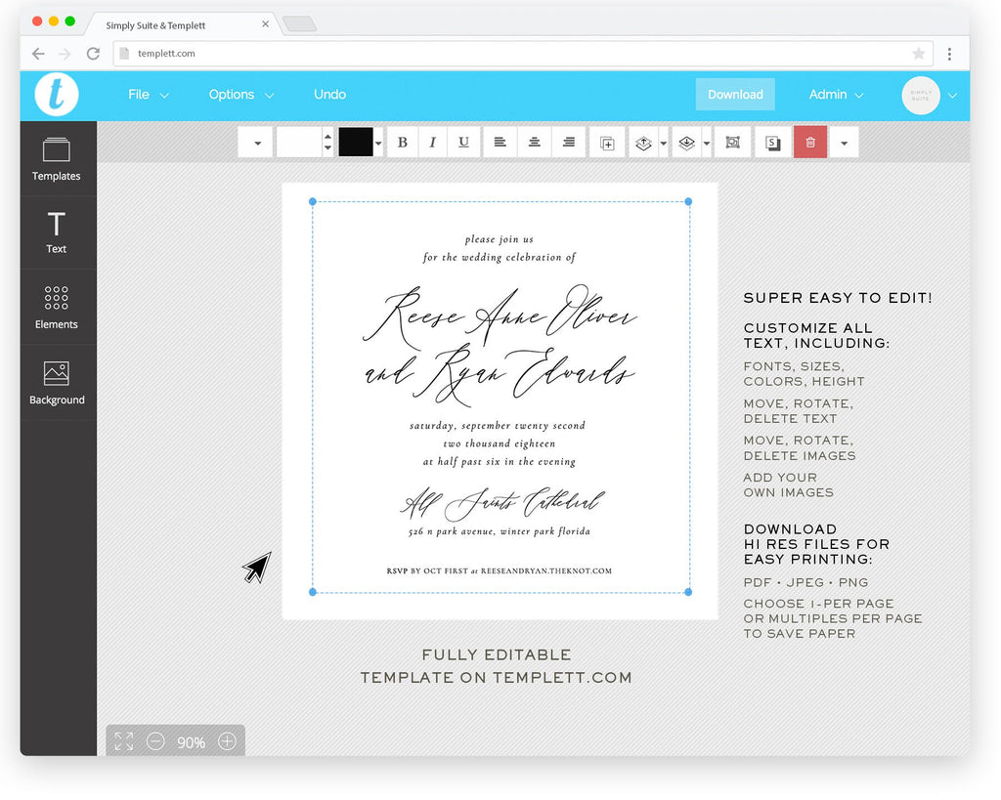Align text left
Screen dimensions: 1001x800
pos(500,143)
